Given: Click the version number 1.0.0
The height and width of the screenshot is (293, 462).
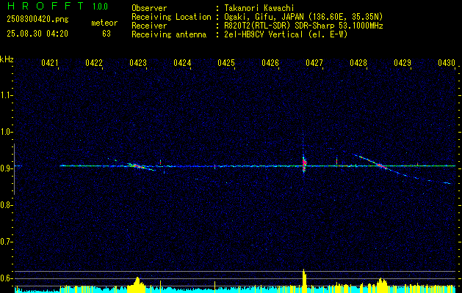Looking at the screenshot, I should [x=100, y=7].
